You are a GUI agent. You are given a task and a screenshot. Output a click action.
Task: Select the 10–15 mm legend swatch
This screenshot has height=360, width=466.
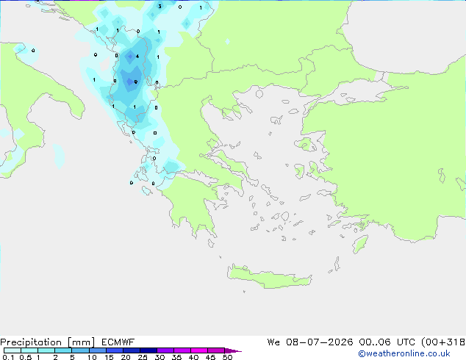(x=97, y=350)
